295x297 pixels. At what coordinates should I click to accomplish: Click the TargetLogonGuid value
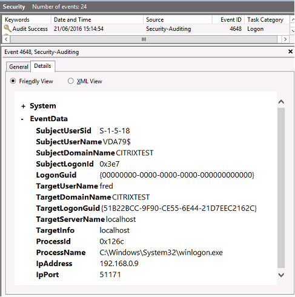click(x=179, y=209)
